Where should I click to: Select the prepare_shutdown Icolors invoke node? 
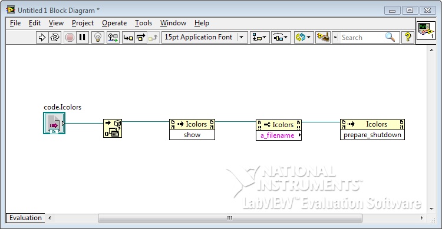point(372,130)
